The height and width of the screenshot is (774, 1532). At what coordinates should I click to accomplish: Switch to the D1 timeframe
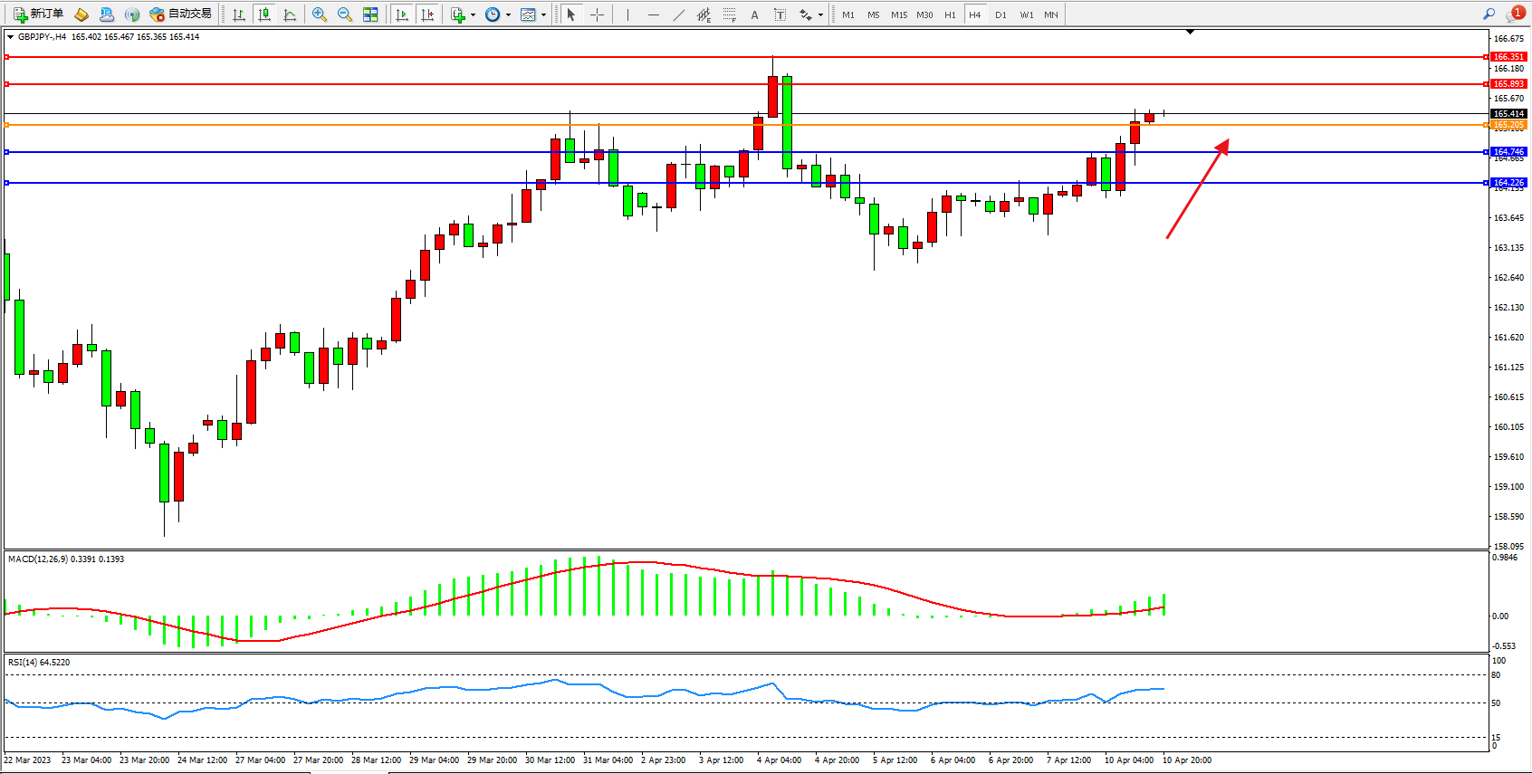pos(1001,14)
